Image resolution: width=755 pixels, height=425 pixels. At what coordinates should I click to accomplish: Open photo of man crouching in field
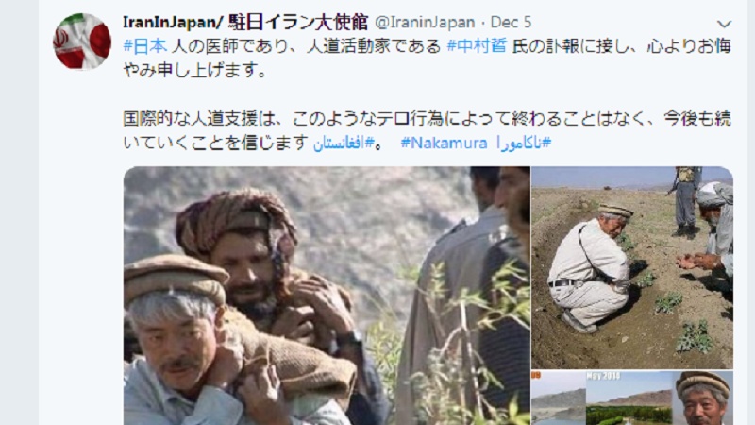632,267
